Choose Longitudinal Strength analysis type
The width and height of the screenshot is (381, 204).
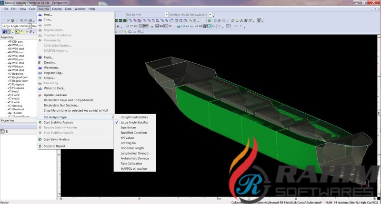pos(135,154)
